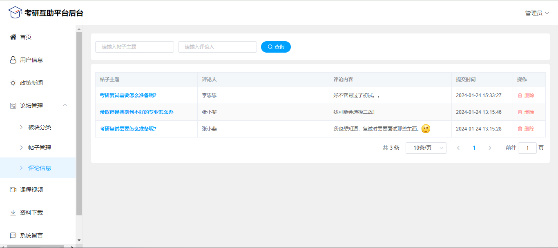Click the graduation cap logo icon
The image size is (558, 248).
(15, 12)
